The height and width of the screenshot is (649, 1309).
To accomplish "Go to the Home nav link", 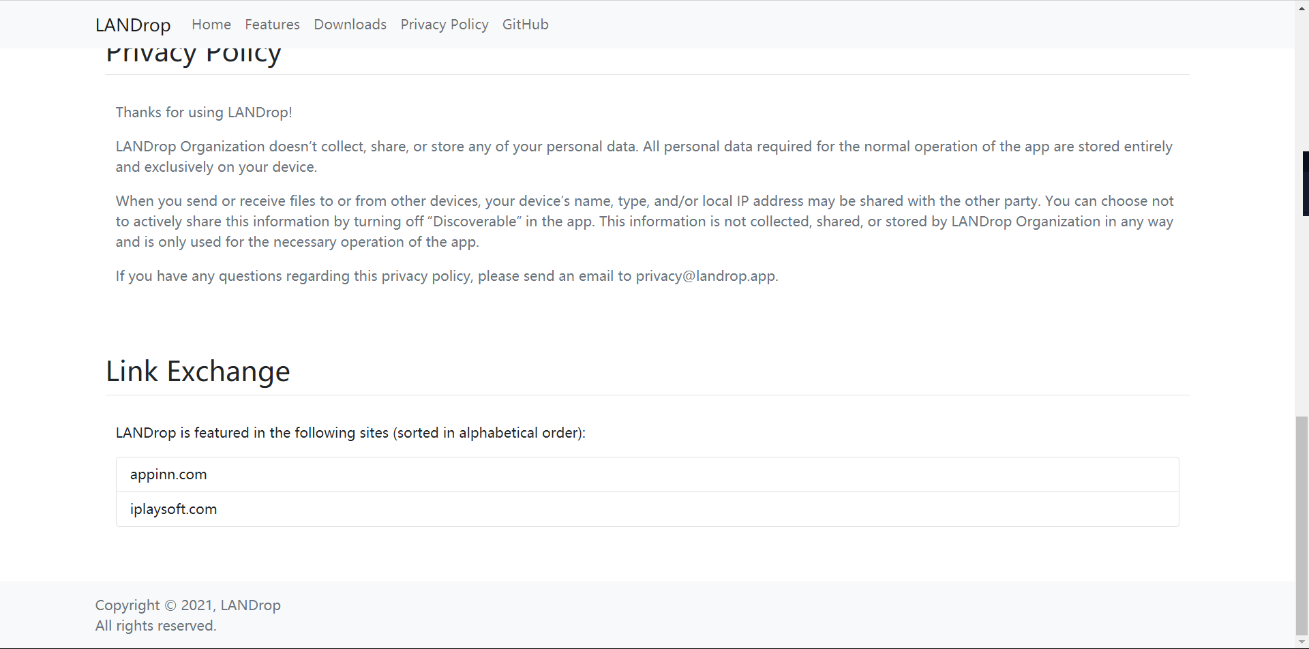I will [x=211, y=25].
